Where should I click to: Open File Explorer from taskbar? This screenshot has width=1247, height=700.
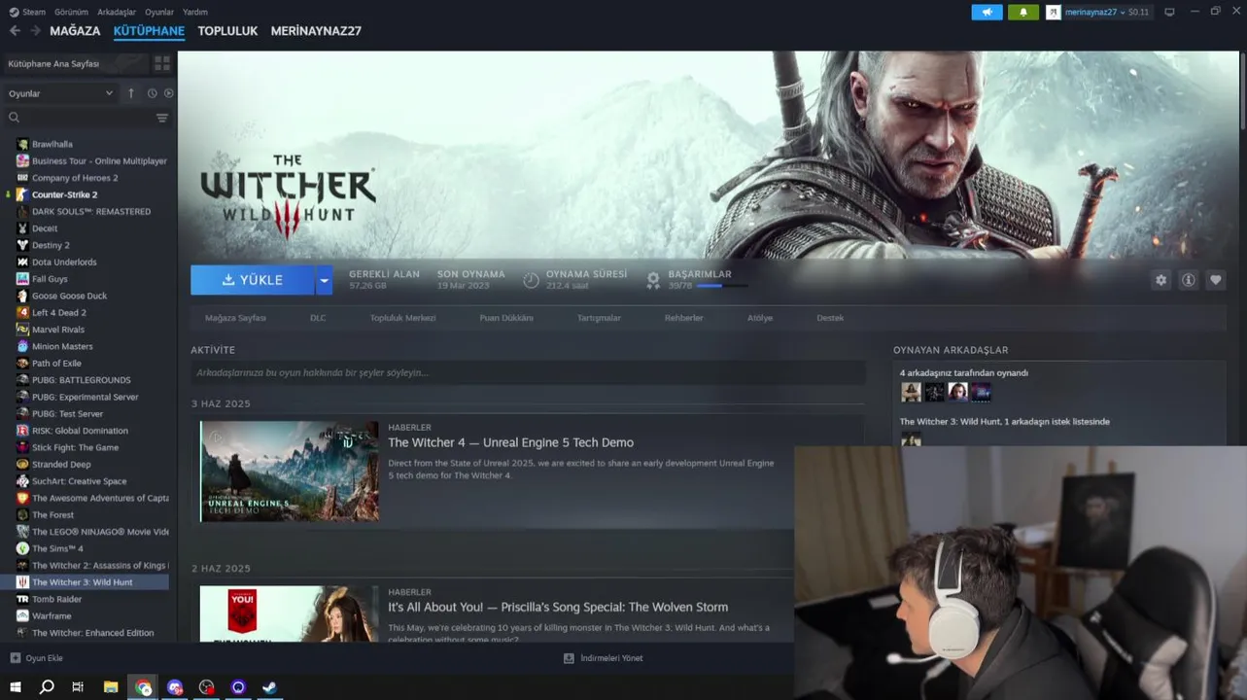[111, 687]
